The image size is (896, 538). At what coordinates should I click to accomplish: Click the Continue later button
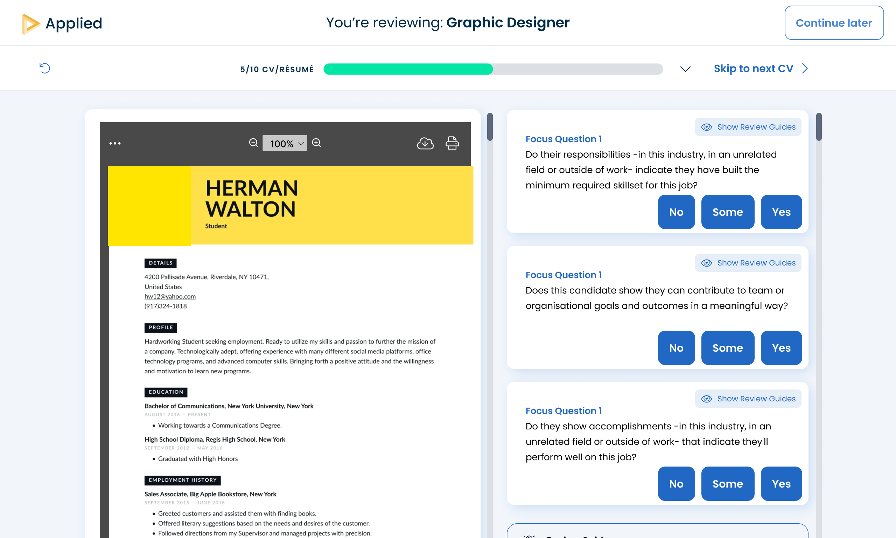click(834, 23)
